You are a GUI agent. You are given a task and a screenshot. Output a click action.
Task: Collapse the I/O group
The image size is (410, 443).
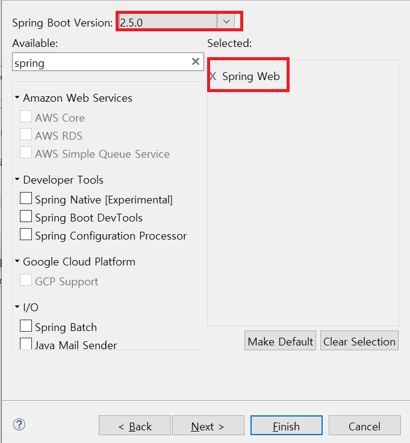point(17,306)
